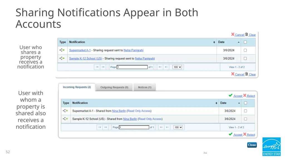The height and width of the screenshot is (160, 285).
Task: Click green checkmark Accept icon above incoming table
Action: 230,95
